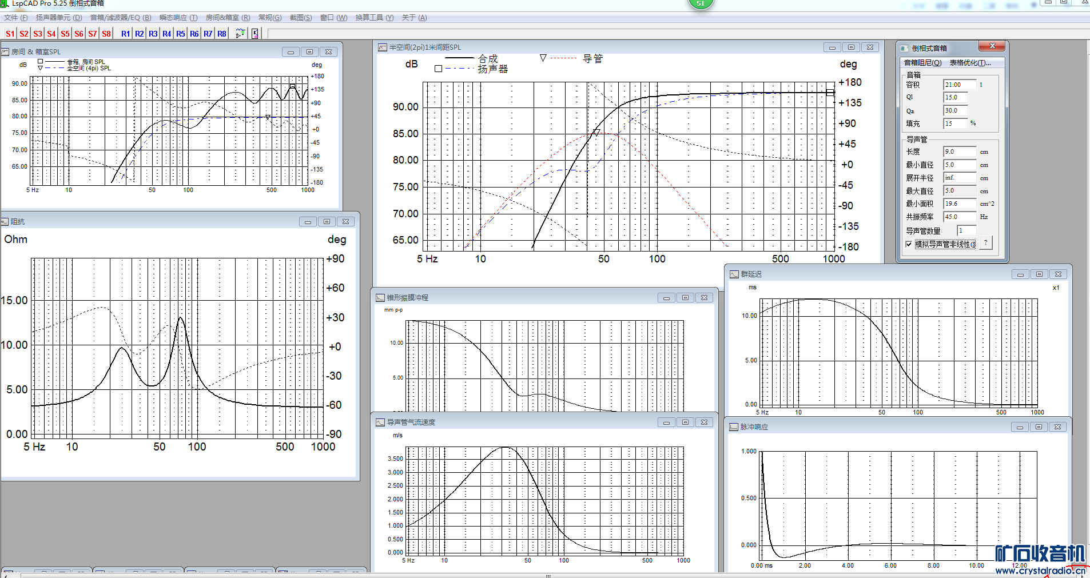Toggle the 模拟导声管非线性 checkbox
This screenshot has width=1090, height=578.
click(x=909, y=244)
